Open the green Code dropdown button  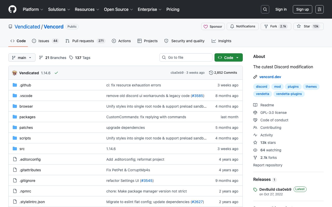(x=229, y=57)
